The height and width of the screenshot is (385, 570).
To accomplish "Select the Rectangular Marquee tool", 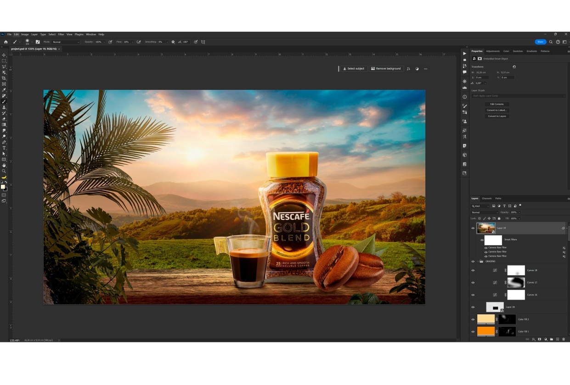I will (4, 61).
